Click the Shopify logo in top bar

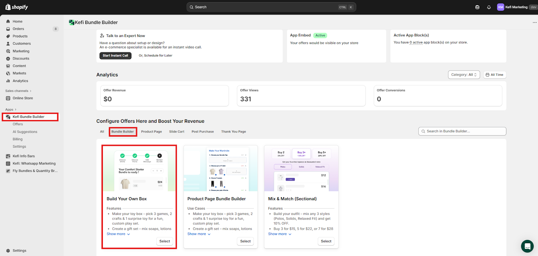coord(16,7)
